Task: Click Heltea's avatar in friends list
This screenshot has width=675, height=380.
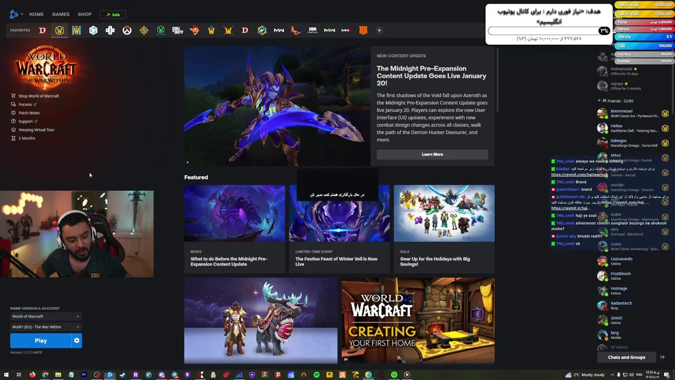Action: coord(602,128)
